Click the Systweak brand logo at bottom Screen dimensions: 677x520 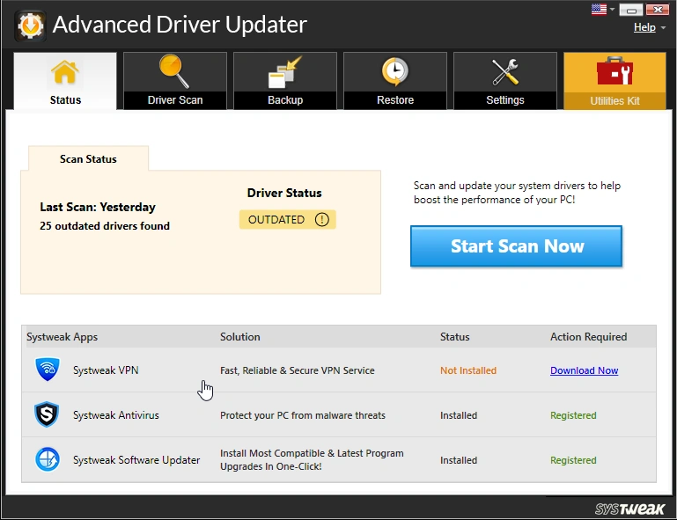point(630,509)
